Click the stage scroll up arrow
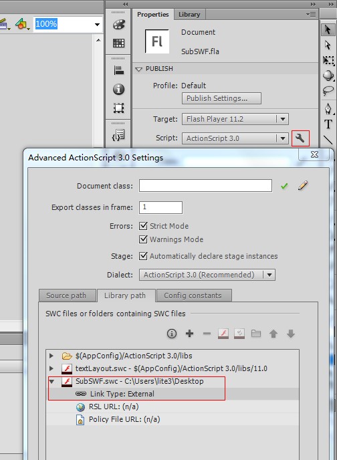This screenshot has height=460, width=337. 98,40
